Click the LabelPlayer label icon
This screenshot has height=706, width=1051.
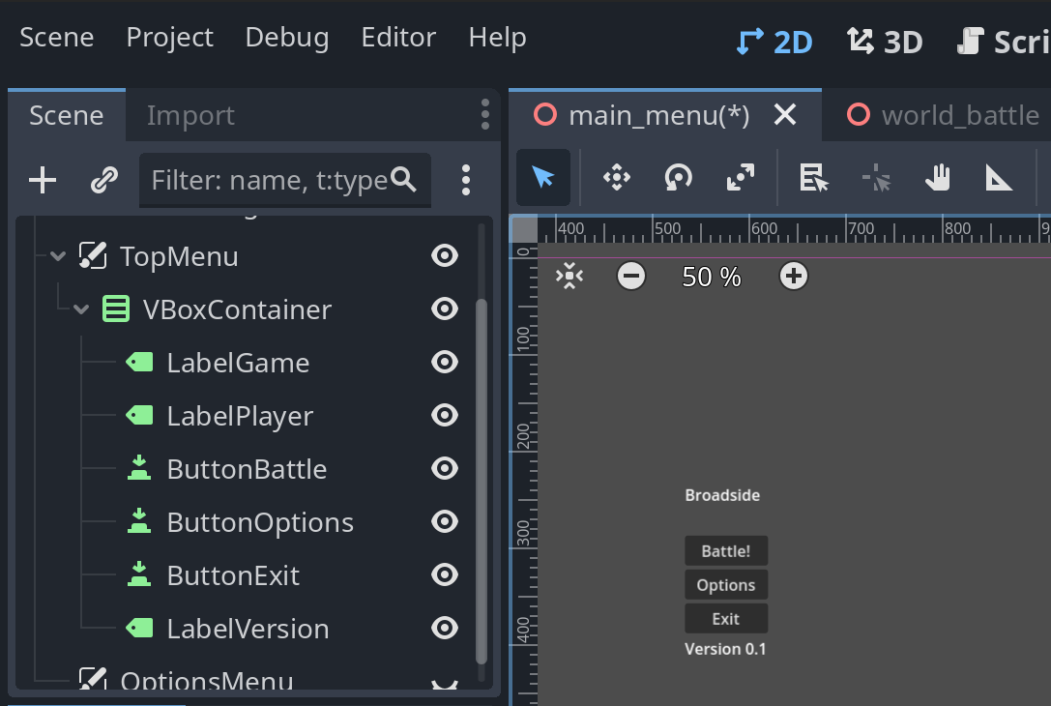139,416
